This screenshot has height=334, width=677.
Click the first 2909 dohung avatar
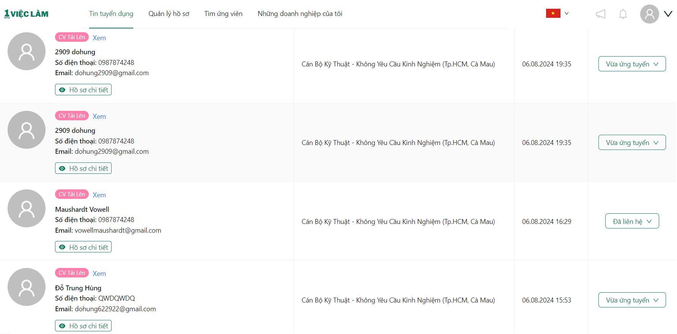point(27,51)
